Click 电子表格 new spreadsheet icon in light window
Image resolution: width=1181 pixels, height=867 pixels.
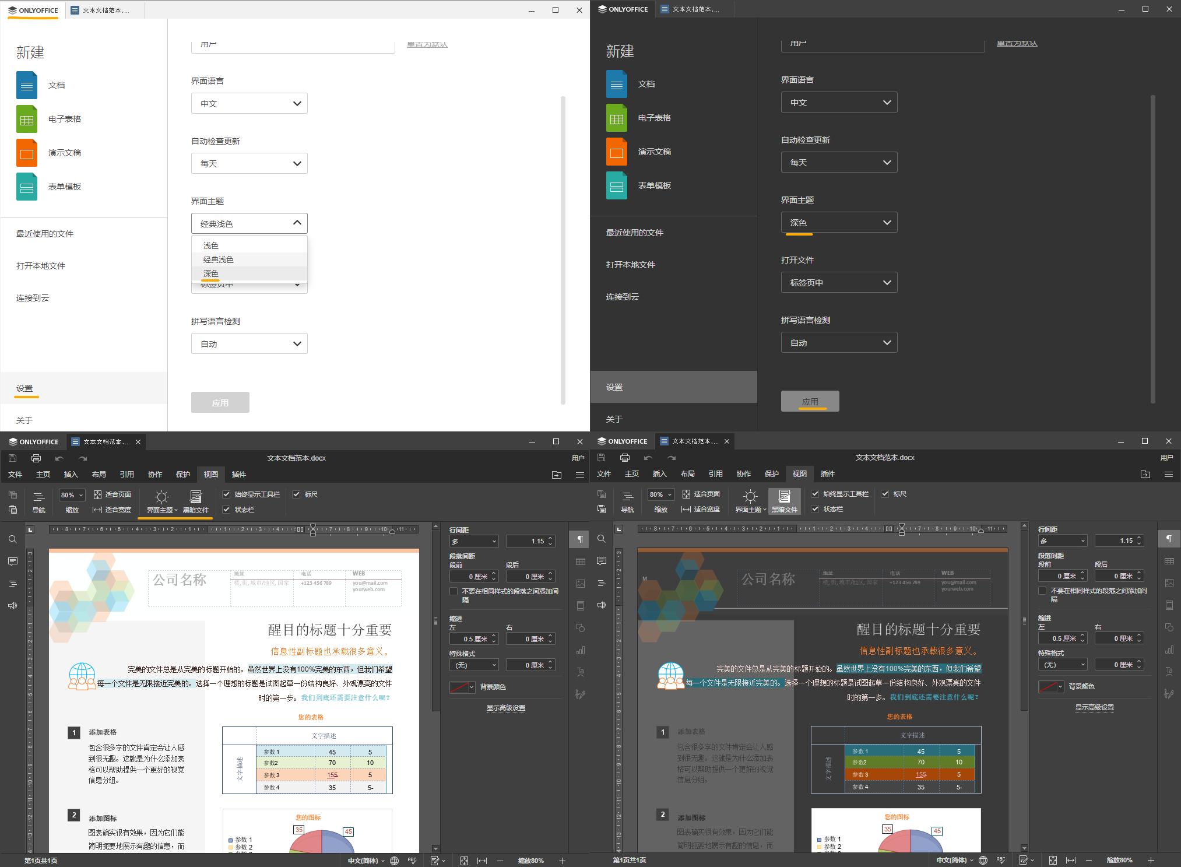pos(27,119)
